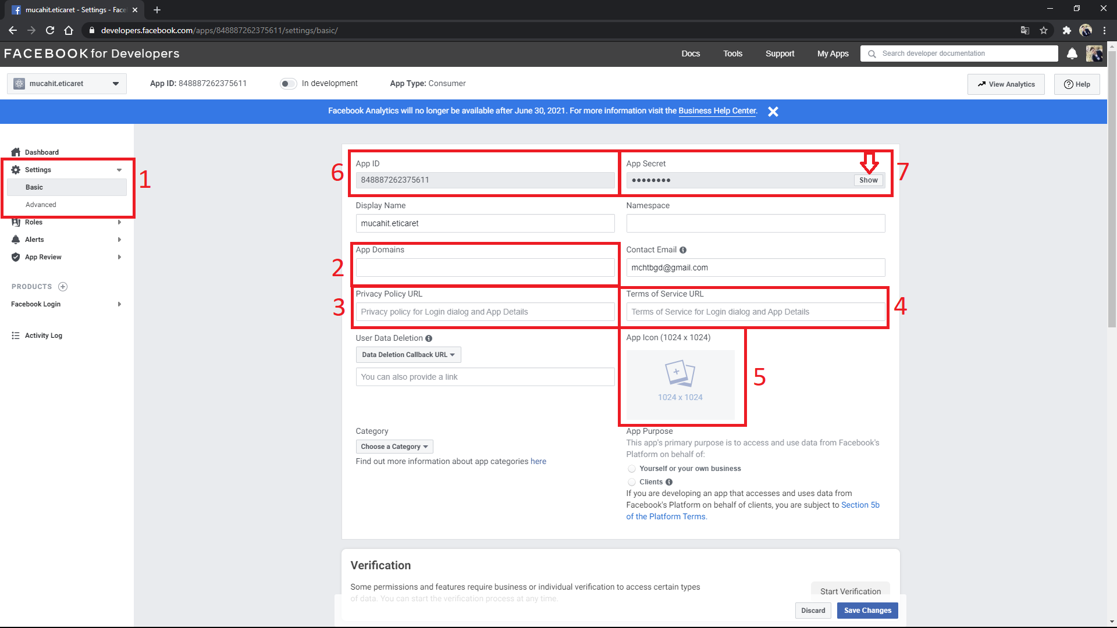Click the View Analytics button
The height and width of the screenshot is (628, 1117).
[1006, 84]
